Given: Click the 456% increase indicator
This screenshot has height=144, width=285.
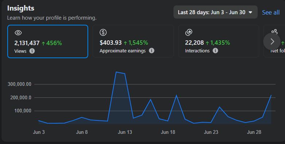Looking at the screenshot, I should tap(52, 43).
